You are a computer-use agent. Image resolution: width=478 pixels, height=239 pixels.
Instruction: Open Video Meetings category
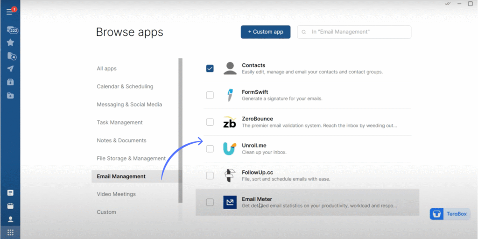click(x=116, y=194)
